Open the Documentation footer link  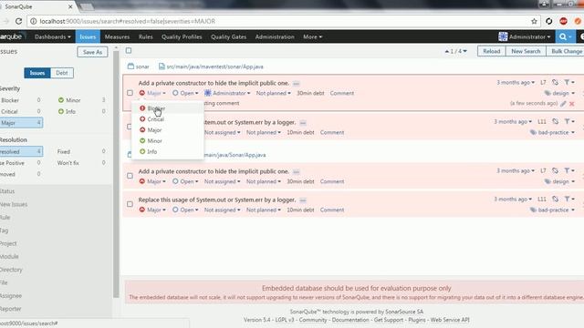[x=350, y=320]
